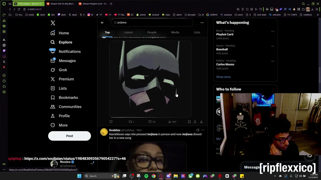Open the Baseball trending topic
This screenshot has width=321, height=180.
coord(222,49)
